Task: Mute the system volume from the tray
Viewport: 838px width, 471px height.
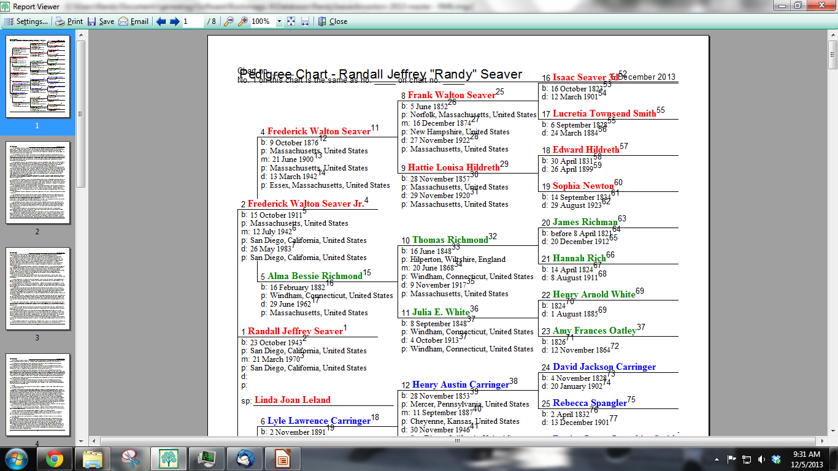Action: [762, 458]
